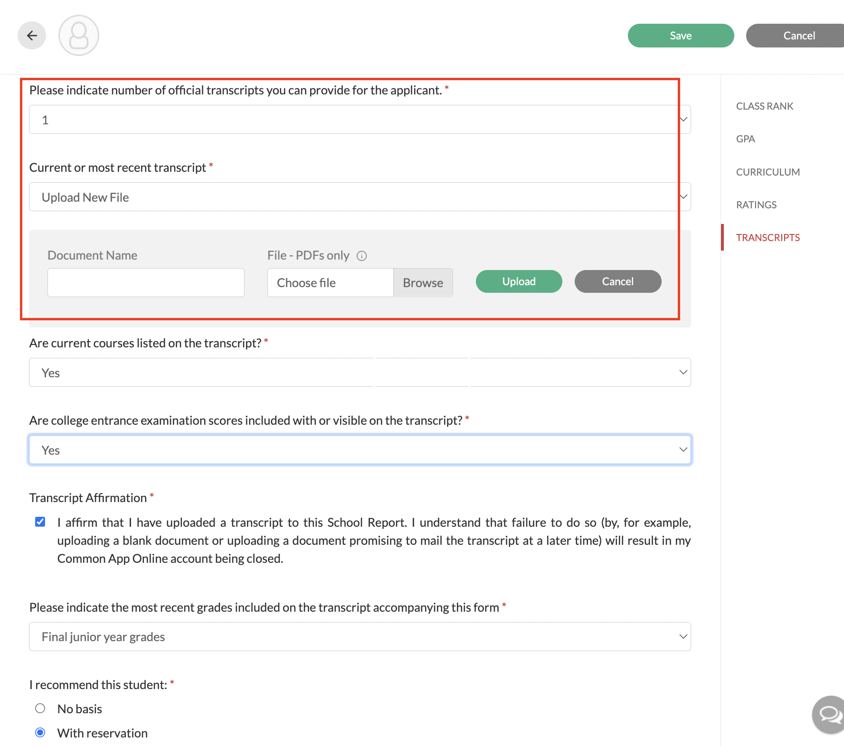
Task: Go to the Curriculum section
Action: pos(768,172)
